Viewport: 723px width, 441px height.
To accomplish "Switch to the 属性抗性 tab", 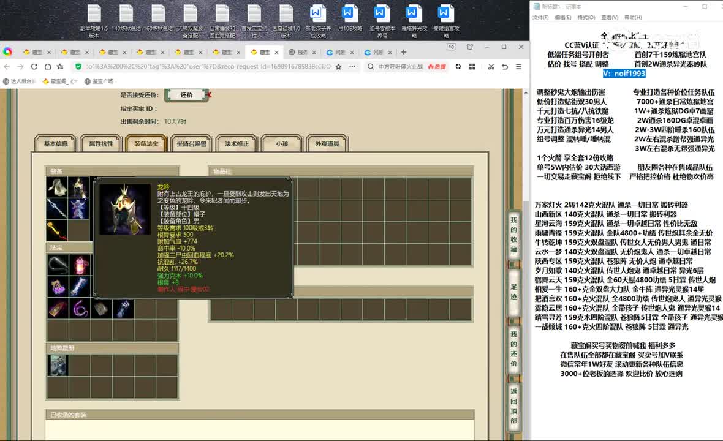I will [x=101, y=144].
